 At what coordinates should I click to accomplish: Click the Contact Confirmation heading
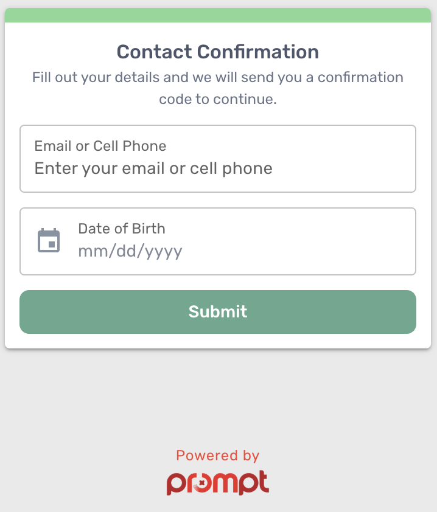(218, 52)
